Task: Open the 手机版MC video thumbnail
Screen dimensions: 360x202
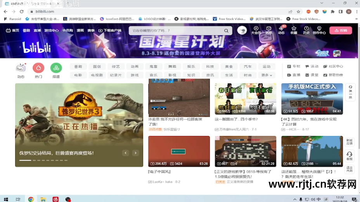Action: pyautogui.click(x=312, y=99)
